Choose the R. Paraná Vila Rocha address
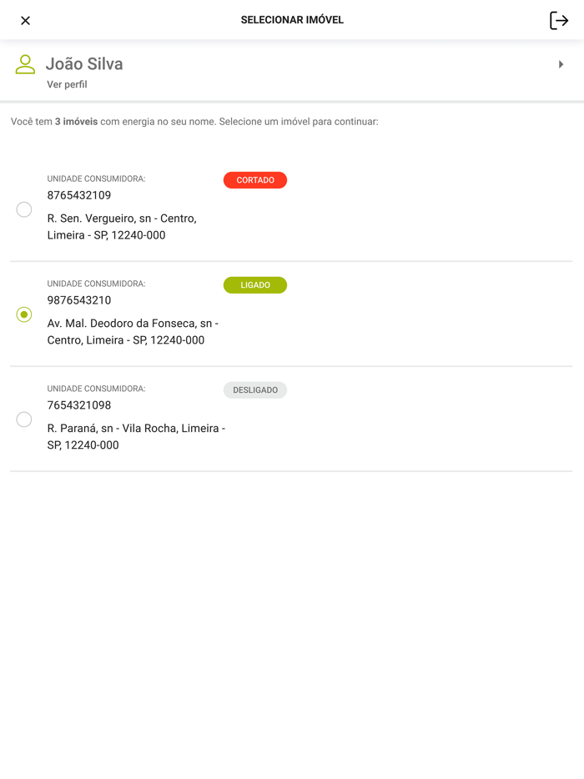 (136, 437)
